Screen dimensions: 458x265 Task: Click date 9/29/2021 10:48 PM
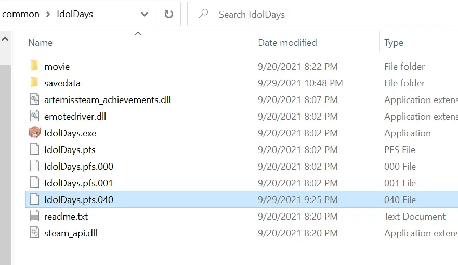point(300,83)
